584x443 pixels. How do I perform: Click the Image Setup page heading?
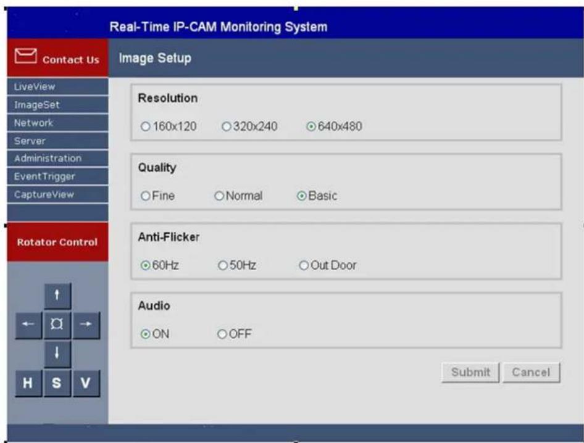click(x=155, y=59)
